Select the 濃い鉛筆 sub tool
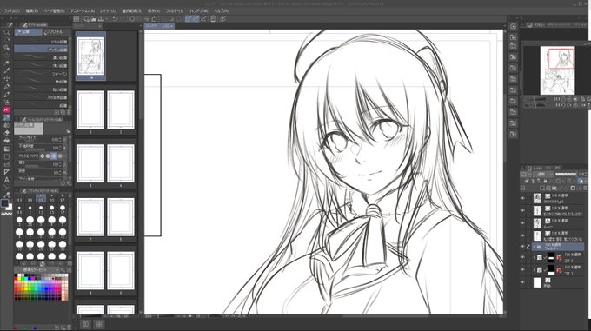Image resolution: width=591 pixels, height=331 pixels. (x=42, y=57)
